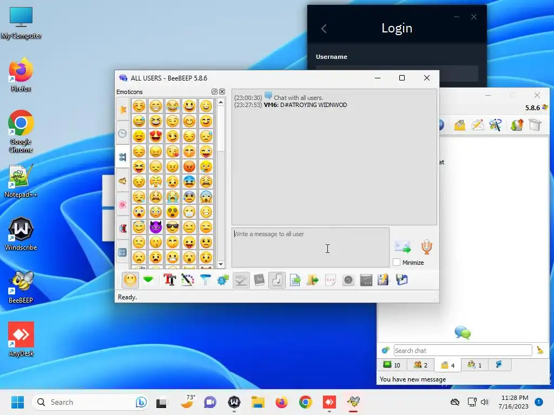Float the Emoticons panel
The image size is (554, 415).
coord(214,92)
